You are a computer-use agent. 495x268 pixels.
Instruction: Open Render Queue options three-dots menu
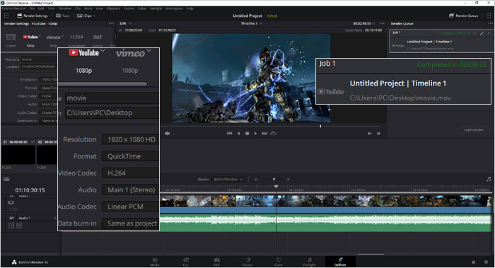pyautogui.click(x=489, y=23)
